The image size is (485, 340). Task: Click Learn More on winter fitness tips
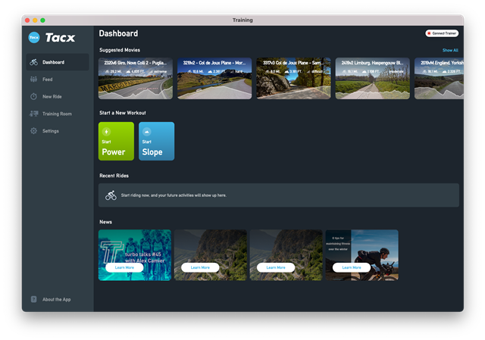(x=352, y=267)
